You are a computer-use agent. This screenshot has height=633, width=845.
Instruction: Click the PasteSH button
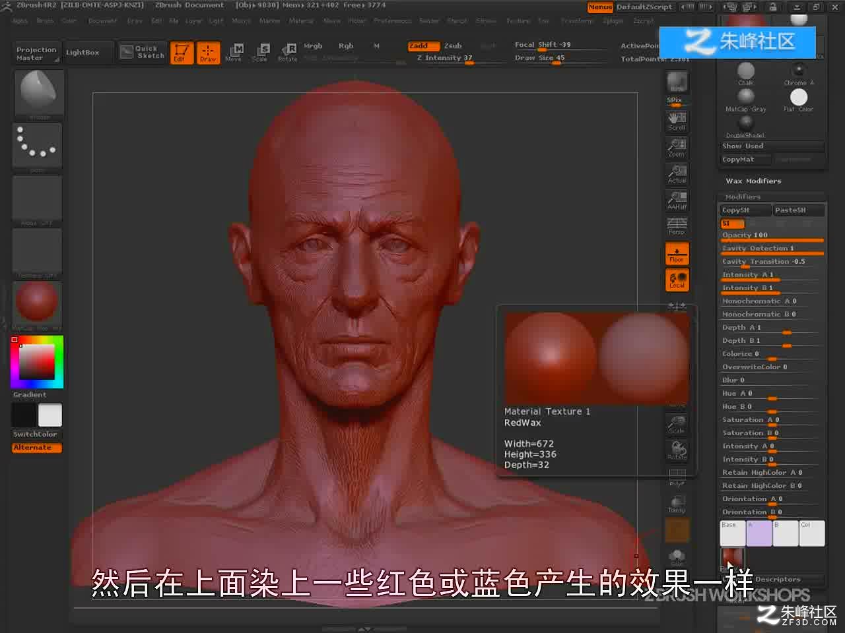[799, 210]
